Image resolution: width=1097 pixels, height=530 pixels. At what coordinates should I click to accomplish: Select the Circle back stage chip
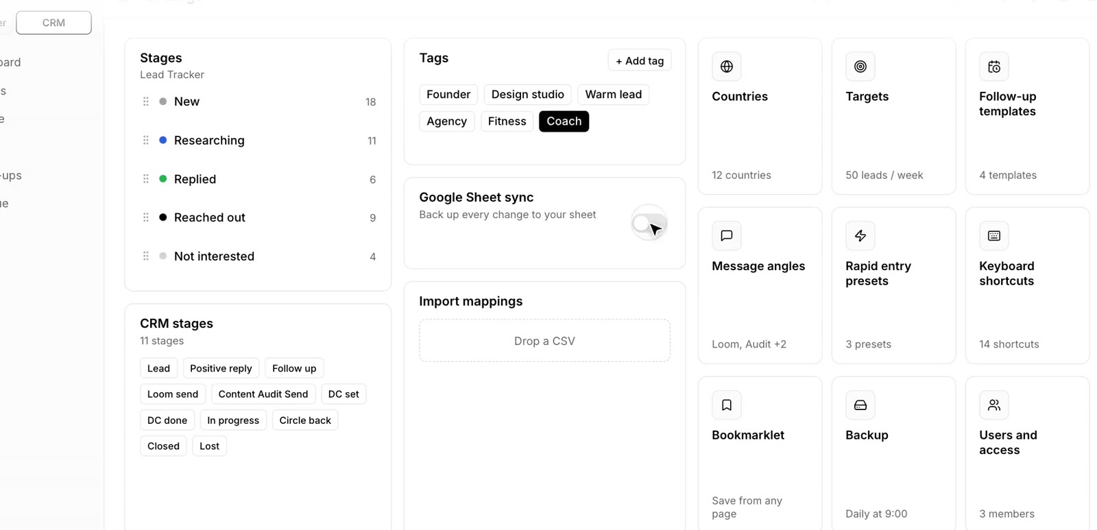(305, 420)
